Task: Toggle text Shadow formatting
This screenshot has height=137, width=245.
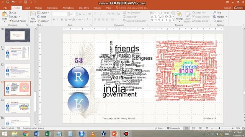Action: coord(66,19)
